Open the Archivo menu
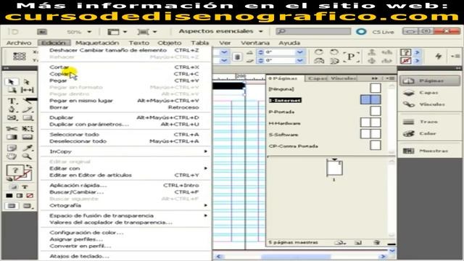 pos(19,43)
